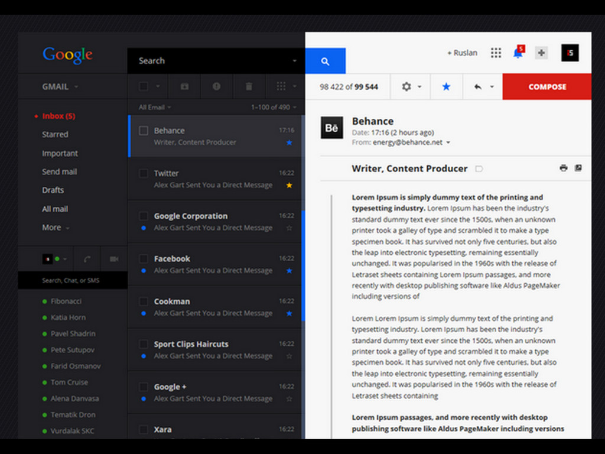Open the Drafts folder

coord(53,190)
